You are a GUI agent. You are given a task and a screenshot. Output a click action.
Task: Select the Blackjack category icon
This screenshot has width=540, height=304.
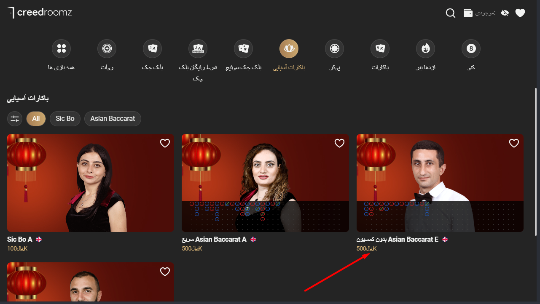(152, 49)
